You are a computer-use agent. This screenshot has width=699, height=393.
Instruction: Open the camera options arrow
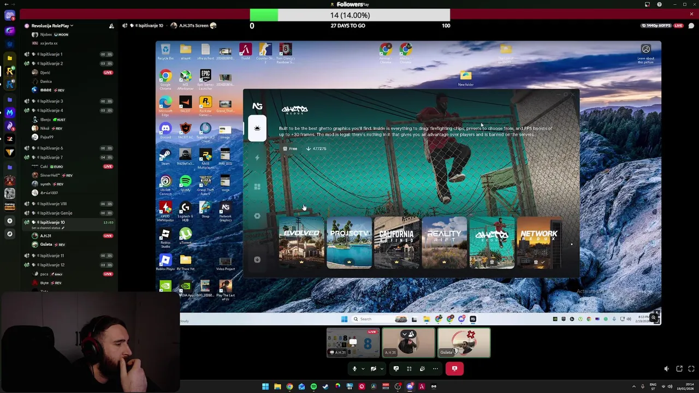(x=382, y=369)
